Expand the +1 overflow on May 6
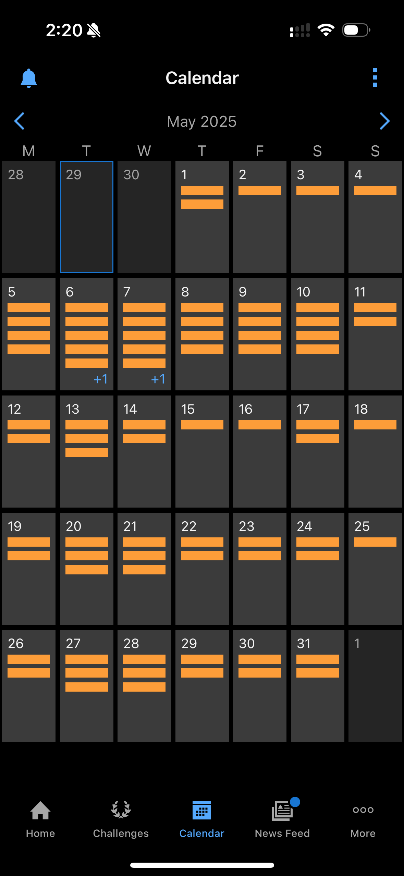This screenshot has width=404, height=876. pyautogui.click(x=100, y=379)
